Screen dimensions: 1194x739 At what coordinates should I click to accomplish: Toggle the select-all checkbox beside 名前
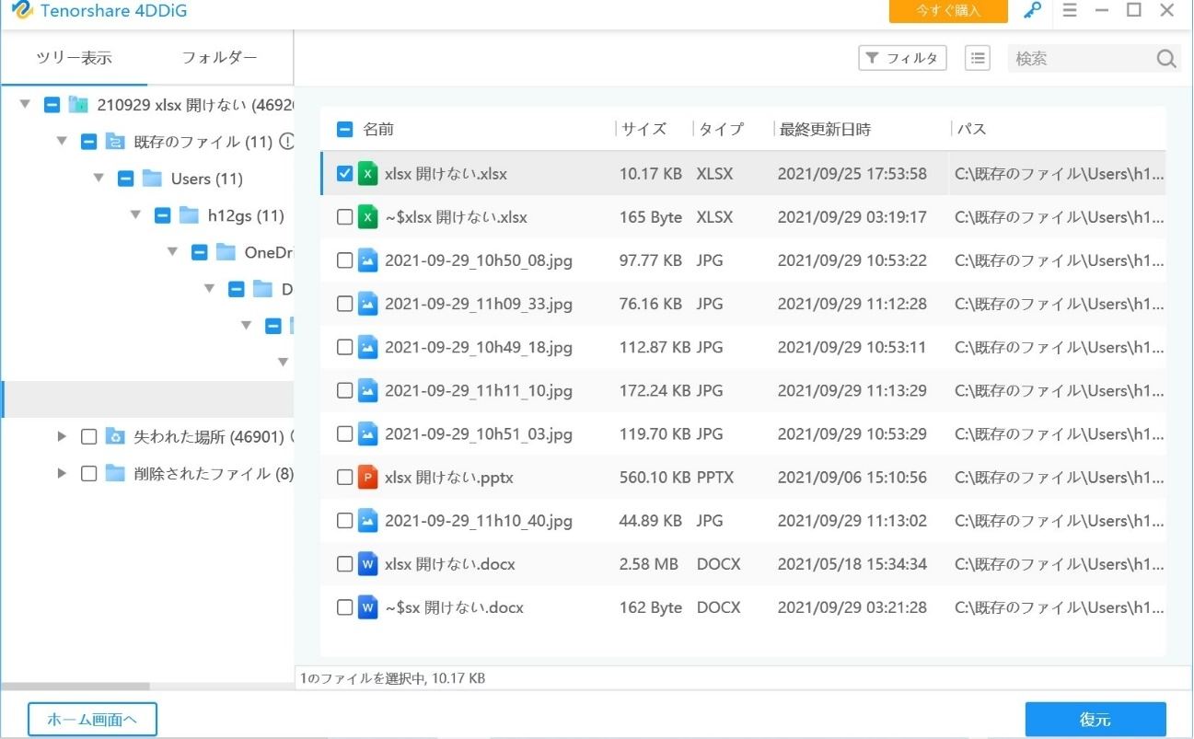point(344,130)
